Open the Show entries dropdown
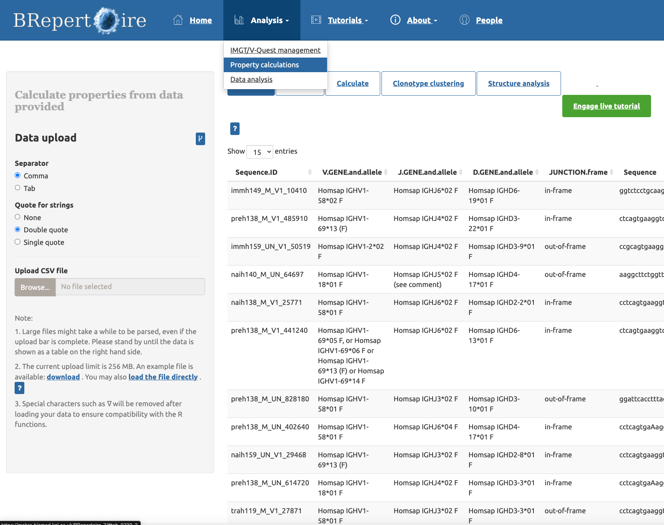 [260, 152]
